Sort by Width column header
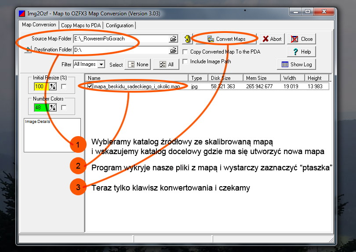 point(293,78)
